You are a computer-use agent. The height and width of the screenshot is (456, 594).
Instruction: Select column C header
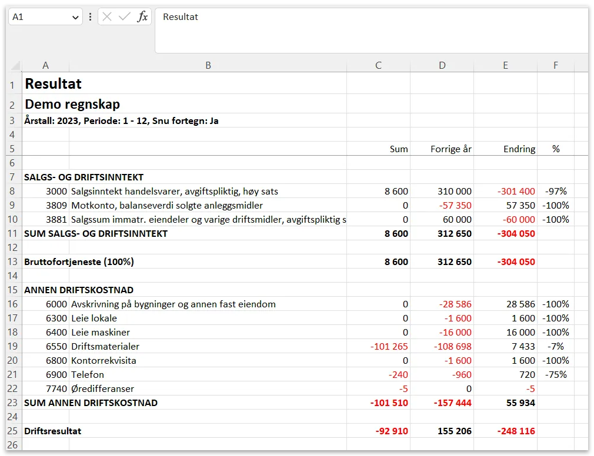pyautogui.click(x=378, y=66)
